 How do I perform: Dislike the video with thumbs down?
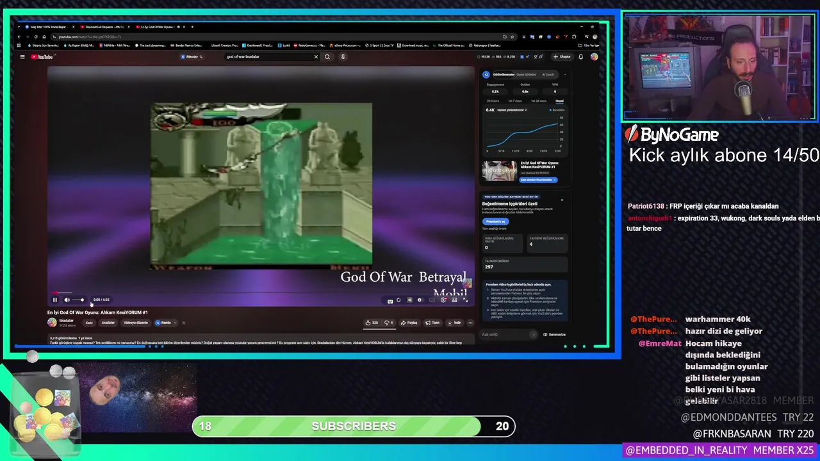coord(389,323)
